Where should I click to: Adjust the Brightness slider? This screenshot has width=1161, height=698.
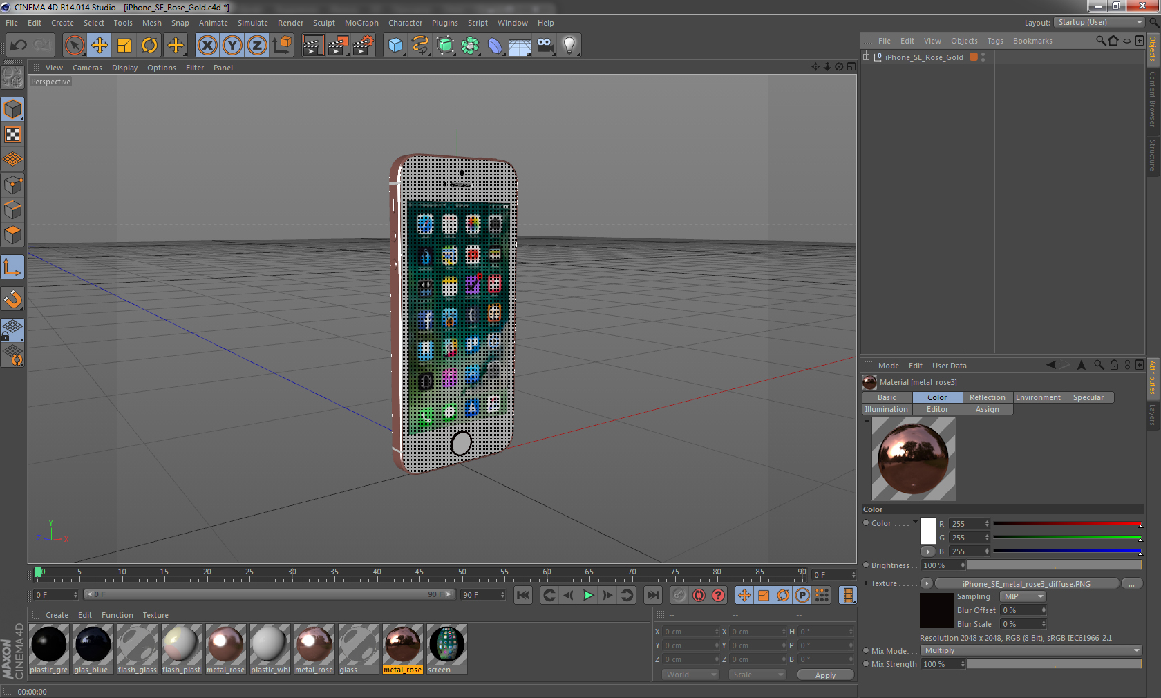point(1055,565)
